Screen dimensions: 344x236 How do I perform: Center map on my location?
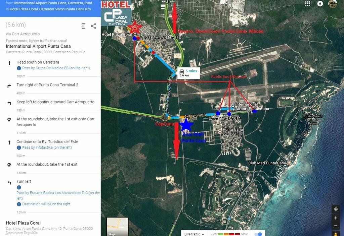pyautogui.click(x=336, y=209)
